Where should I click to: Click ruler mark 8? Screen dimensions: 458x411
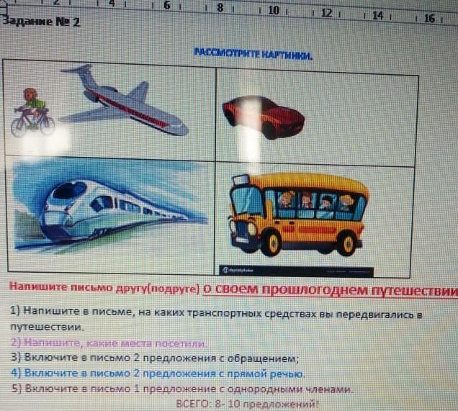pos(220,8)
